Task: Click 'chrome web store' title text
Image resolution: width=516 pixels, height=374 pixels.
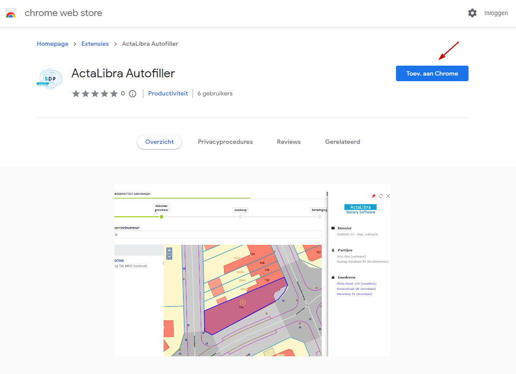Action: point(63,13)
